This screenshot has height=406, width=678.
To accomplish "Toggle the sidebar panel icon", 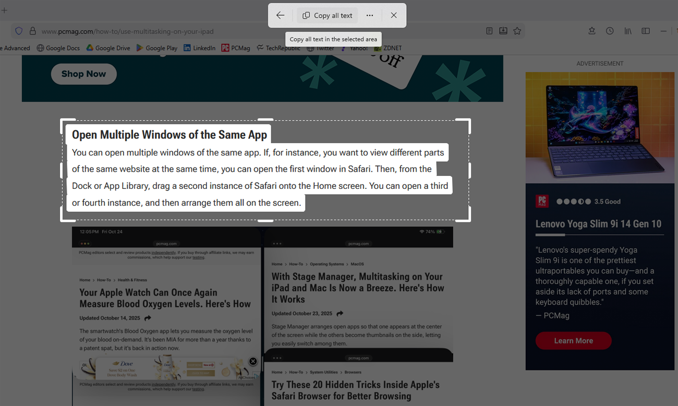I will coord(646,31).
